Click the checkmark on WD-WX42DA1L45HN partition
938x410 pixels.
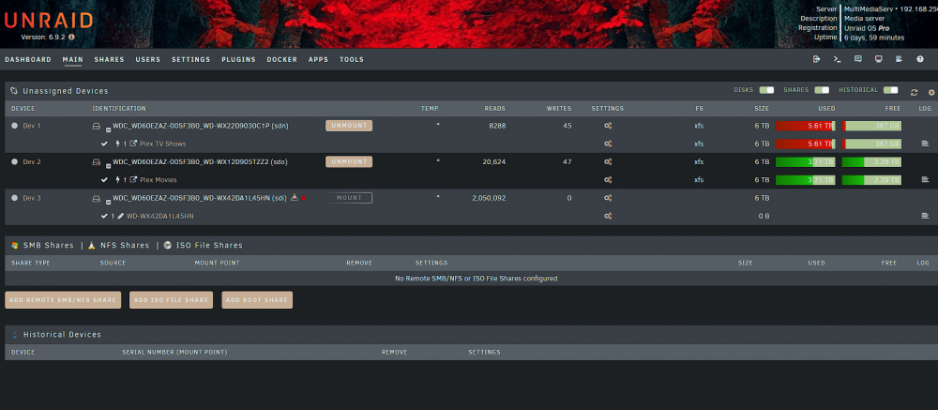pos(105,216)
